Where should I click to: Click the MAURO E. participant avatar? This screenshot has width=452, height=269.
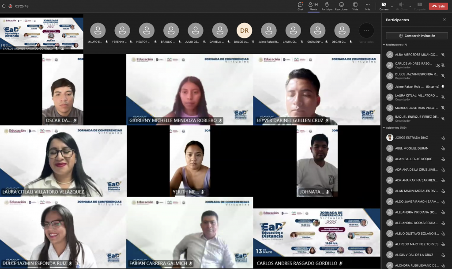[98, 30]
